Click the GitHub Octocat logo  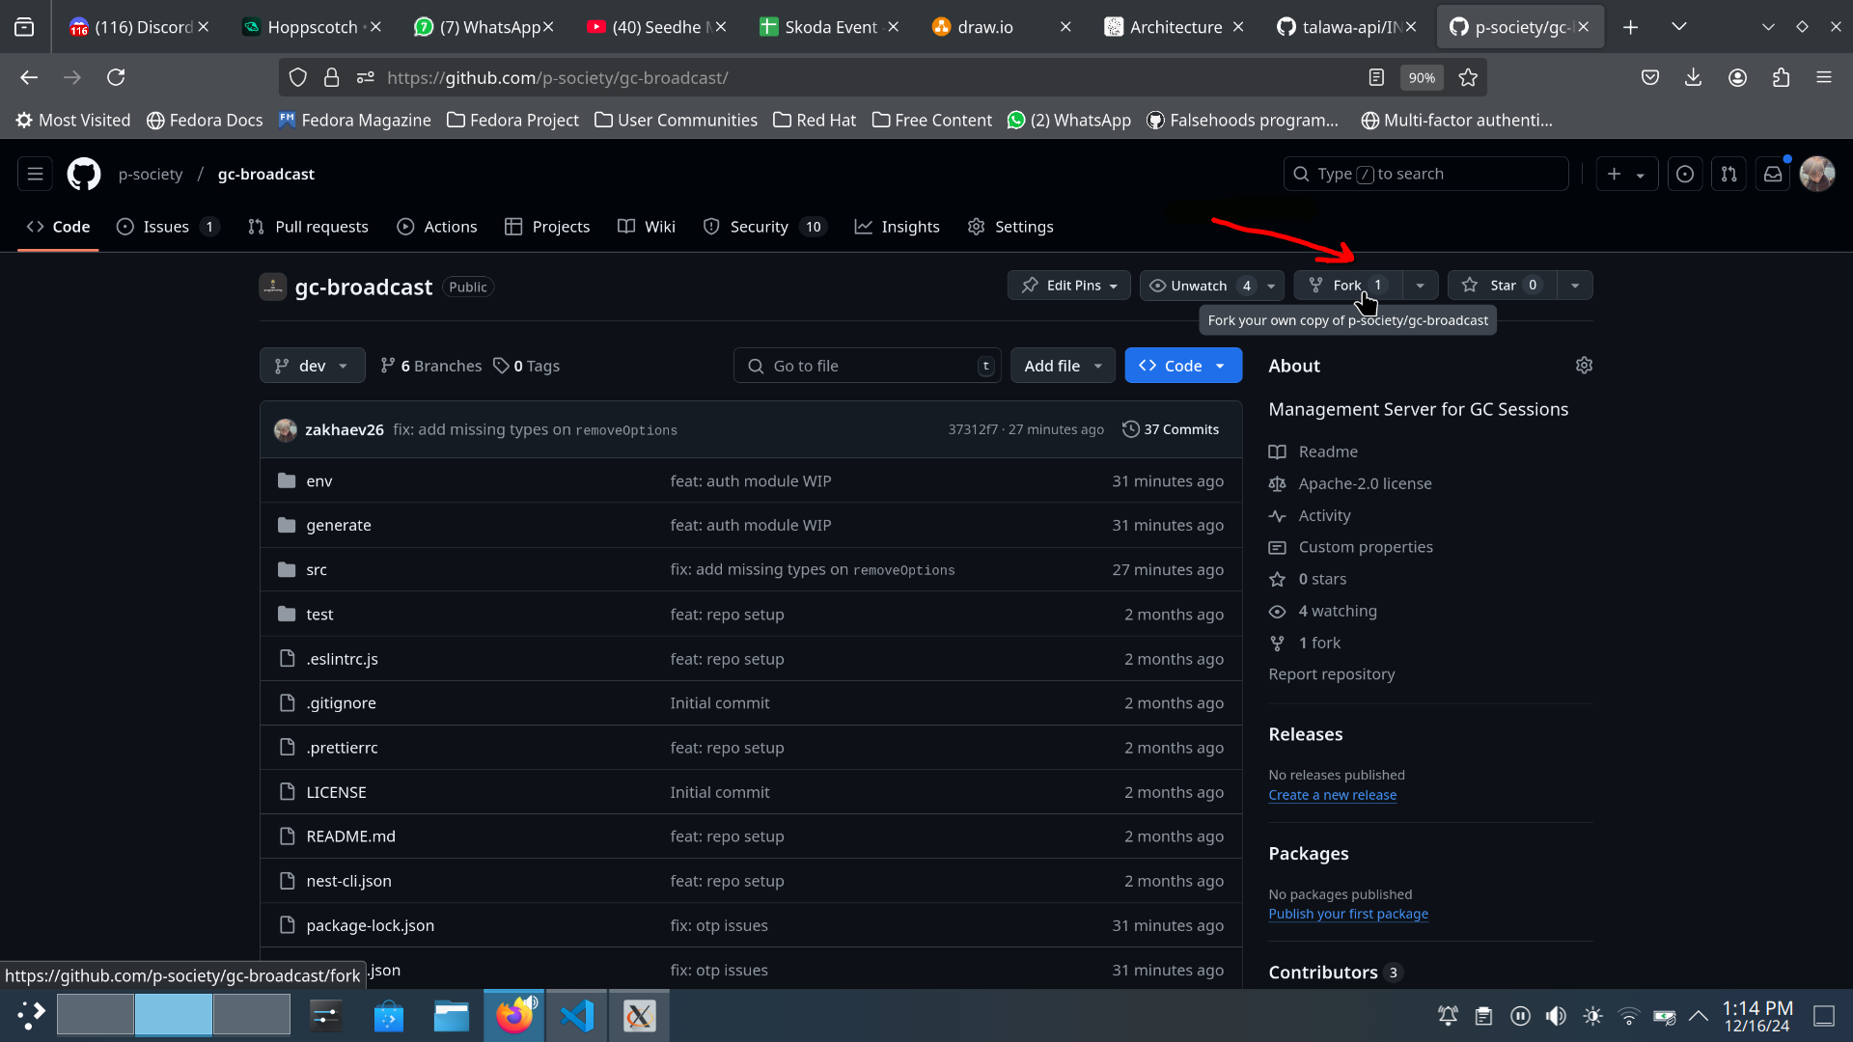(84, 174)
